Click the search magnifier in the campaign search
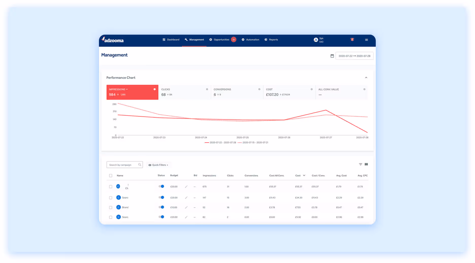Viewport: 475px width, 263px height. coord(140,164)
